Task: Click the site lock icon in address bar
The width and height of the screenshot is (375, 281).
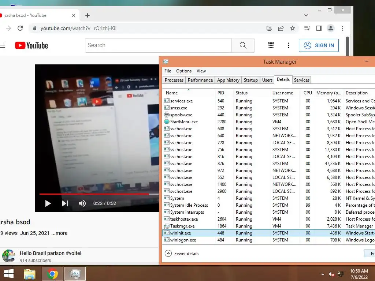Action: click(35, 28)
